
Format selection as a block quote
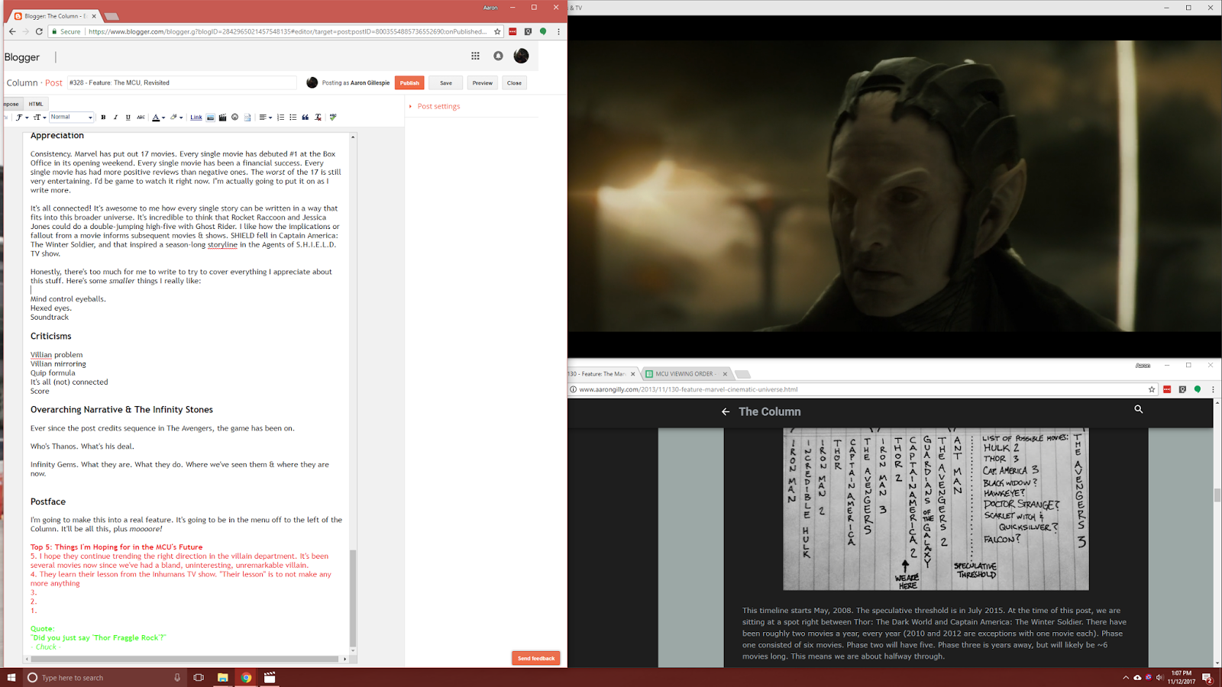tap(305, 118)
